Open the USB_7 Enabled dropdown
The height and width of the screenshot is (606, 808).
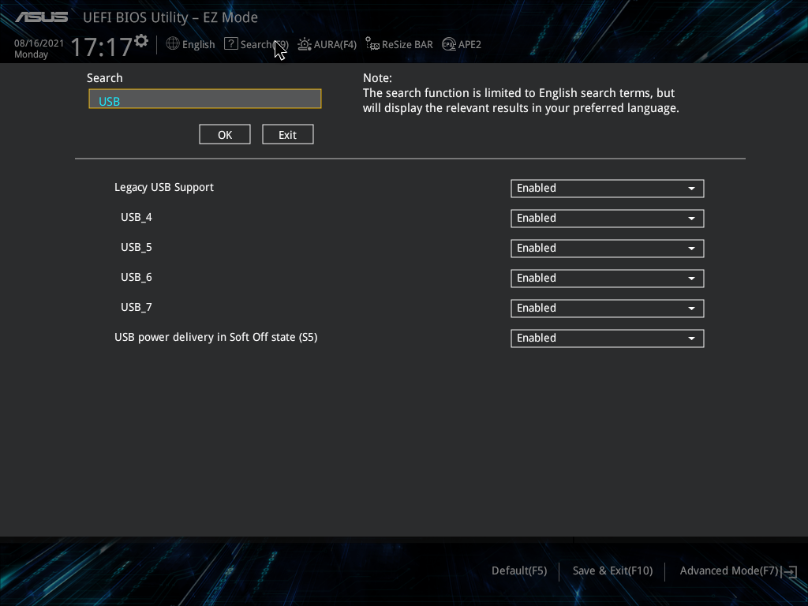607,309
